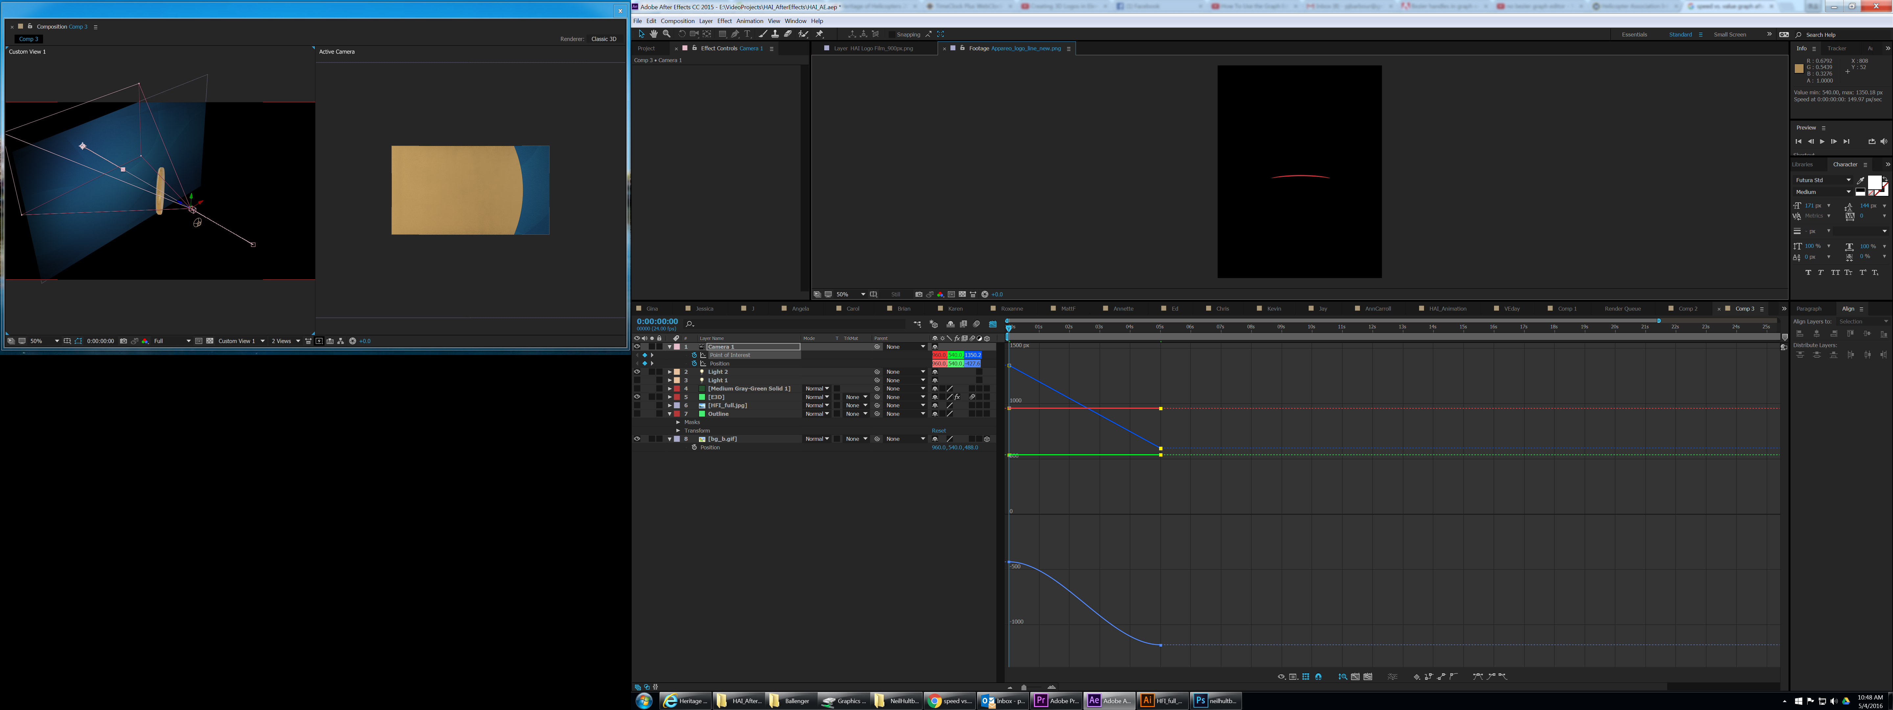The image size is (1893, 710).
Task: Select the Puppet Pin tool
Action: [x=819, y=34]
